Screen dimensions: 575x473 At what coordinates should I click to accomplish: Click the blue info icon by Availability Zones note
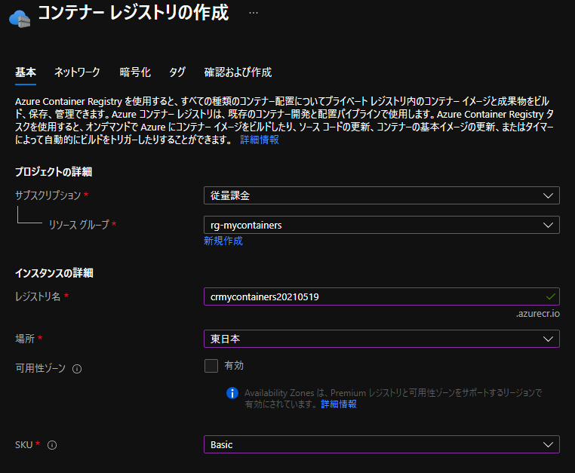point(232,393)
